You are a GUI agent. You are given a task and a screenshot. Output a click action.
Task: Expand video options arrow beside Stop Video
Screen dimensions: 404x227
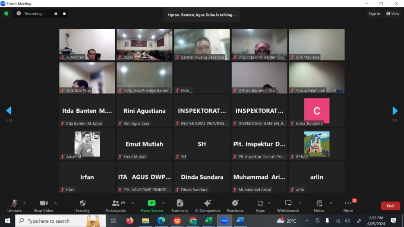56,203
